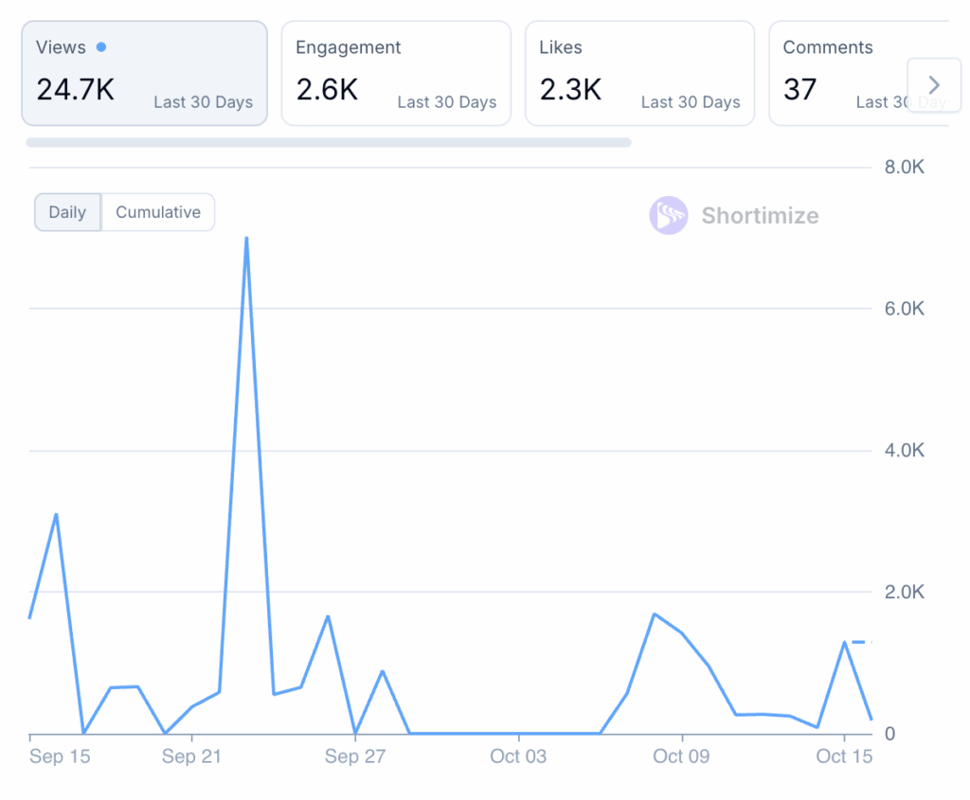
Task: Click the Shortimize logo icon
Action: (x=668, y=216)
